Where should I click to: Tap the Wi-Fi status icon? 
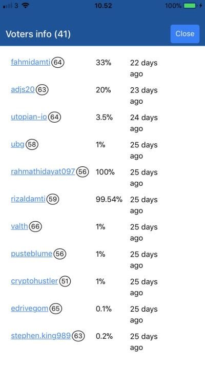point(25,5)
